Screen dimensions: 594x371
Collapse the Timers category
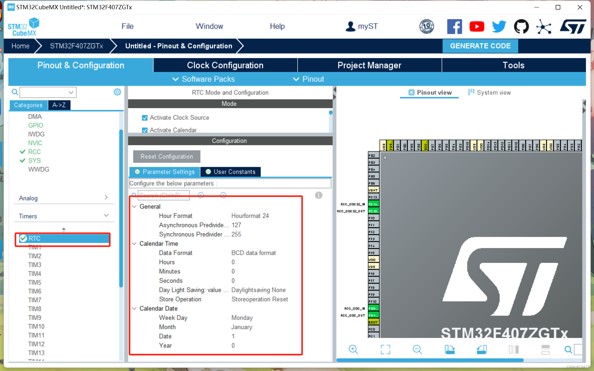pos(106,215)
